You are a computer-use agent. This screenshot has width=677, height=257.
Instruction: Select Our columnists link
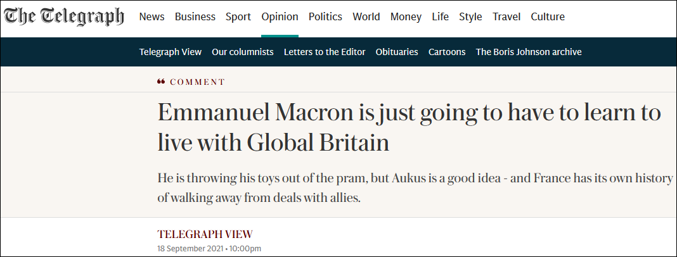pyautogui.click(x=243, y=52)
